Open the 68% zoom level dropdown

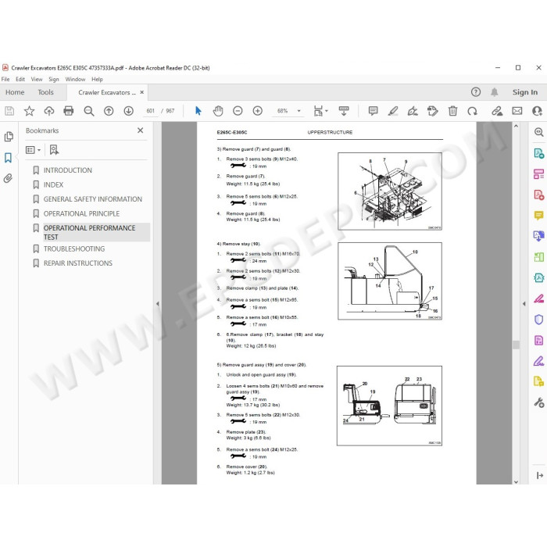299,111
